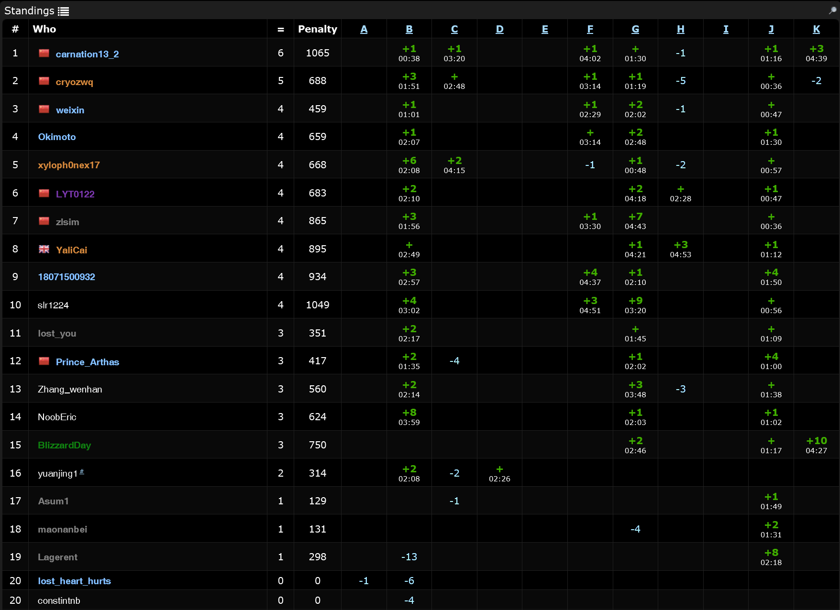
Task: Click the China flag next to carnation13_2
Action: click(44, 53)
